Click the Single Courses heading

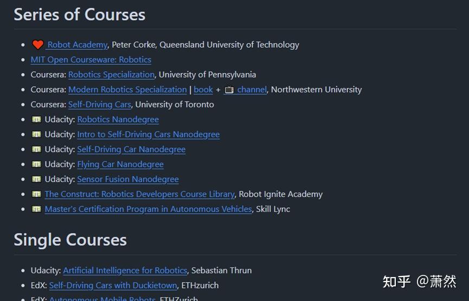(x=70, y=240)
